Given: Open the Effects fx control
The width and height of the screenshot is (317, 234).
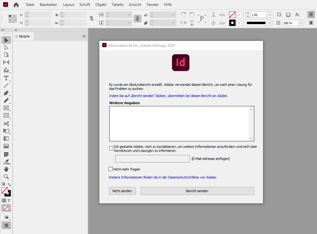Looking at the screenshot, I should tap(297, 15).
